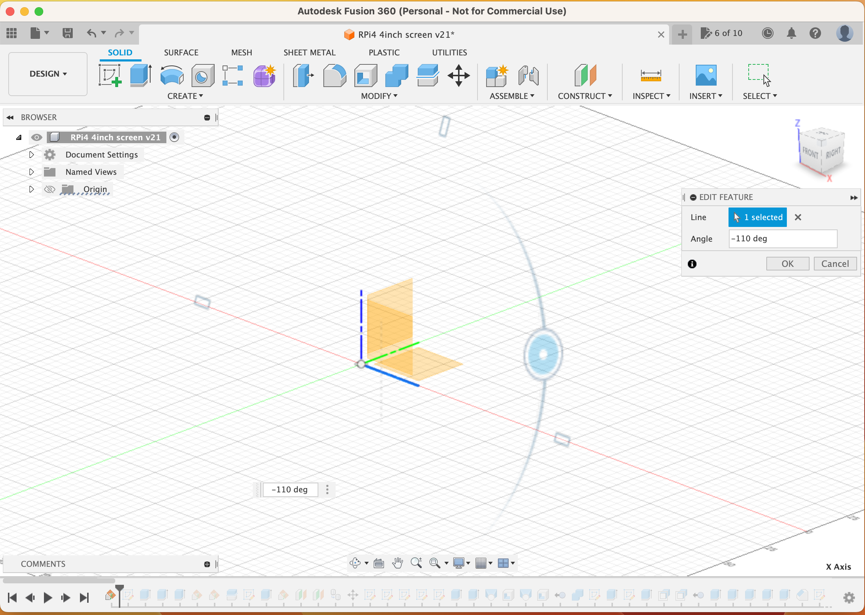Select the Mirror tool in Create
Screen dimensions: 865x615
pos(186,96)
